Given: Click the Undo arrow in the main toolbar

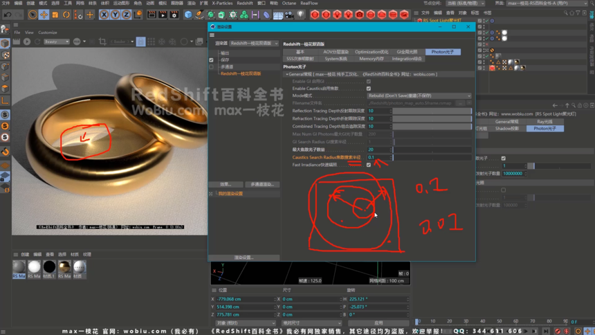Looking at the screenshot, I should 8,15.
